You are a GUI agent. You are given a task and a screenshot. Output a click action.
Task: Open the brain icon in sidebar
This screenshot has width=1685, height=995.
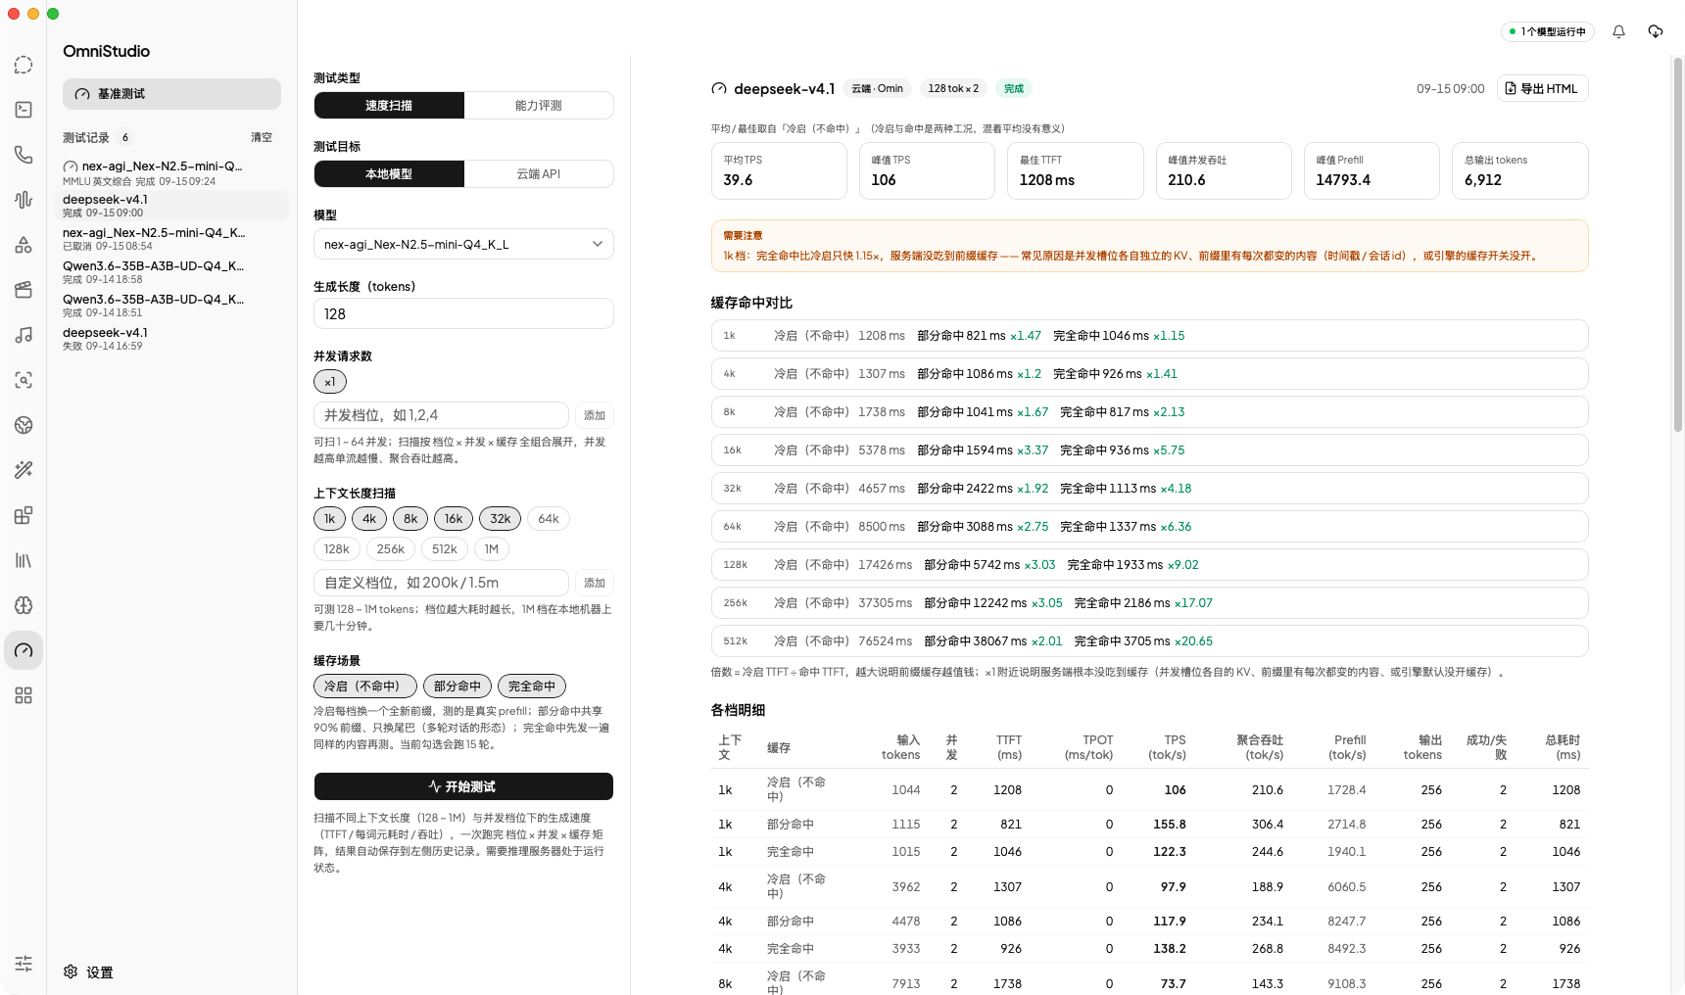(24, 605)
